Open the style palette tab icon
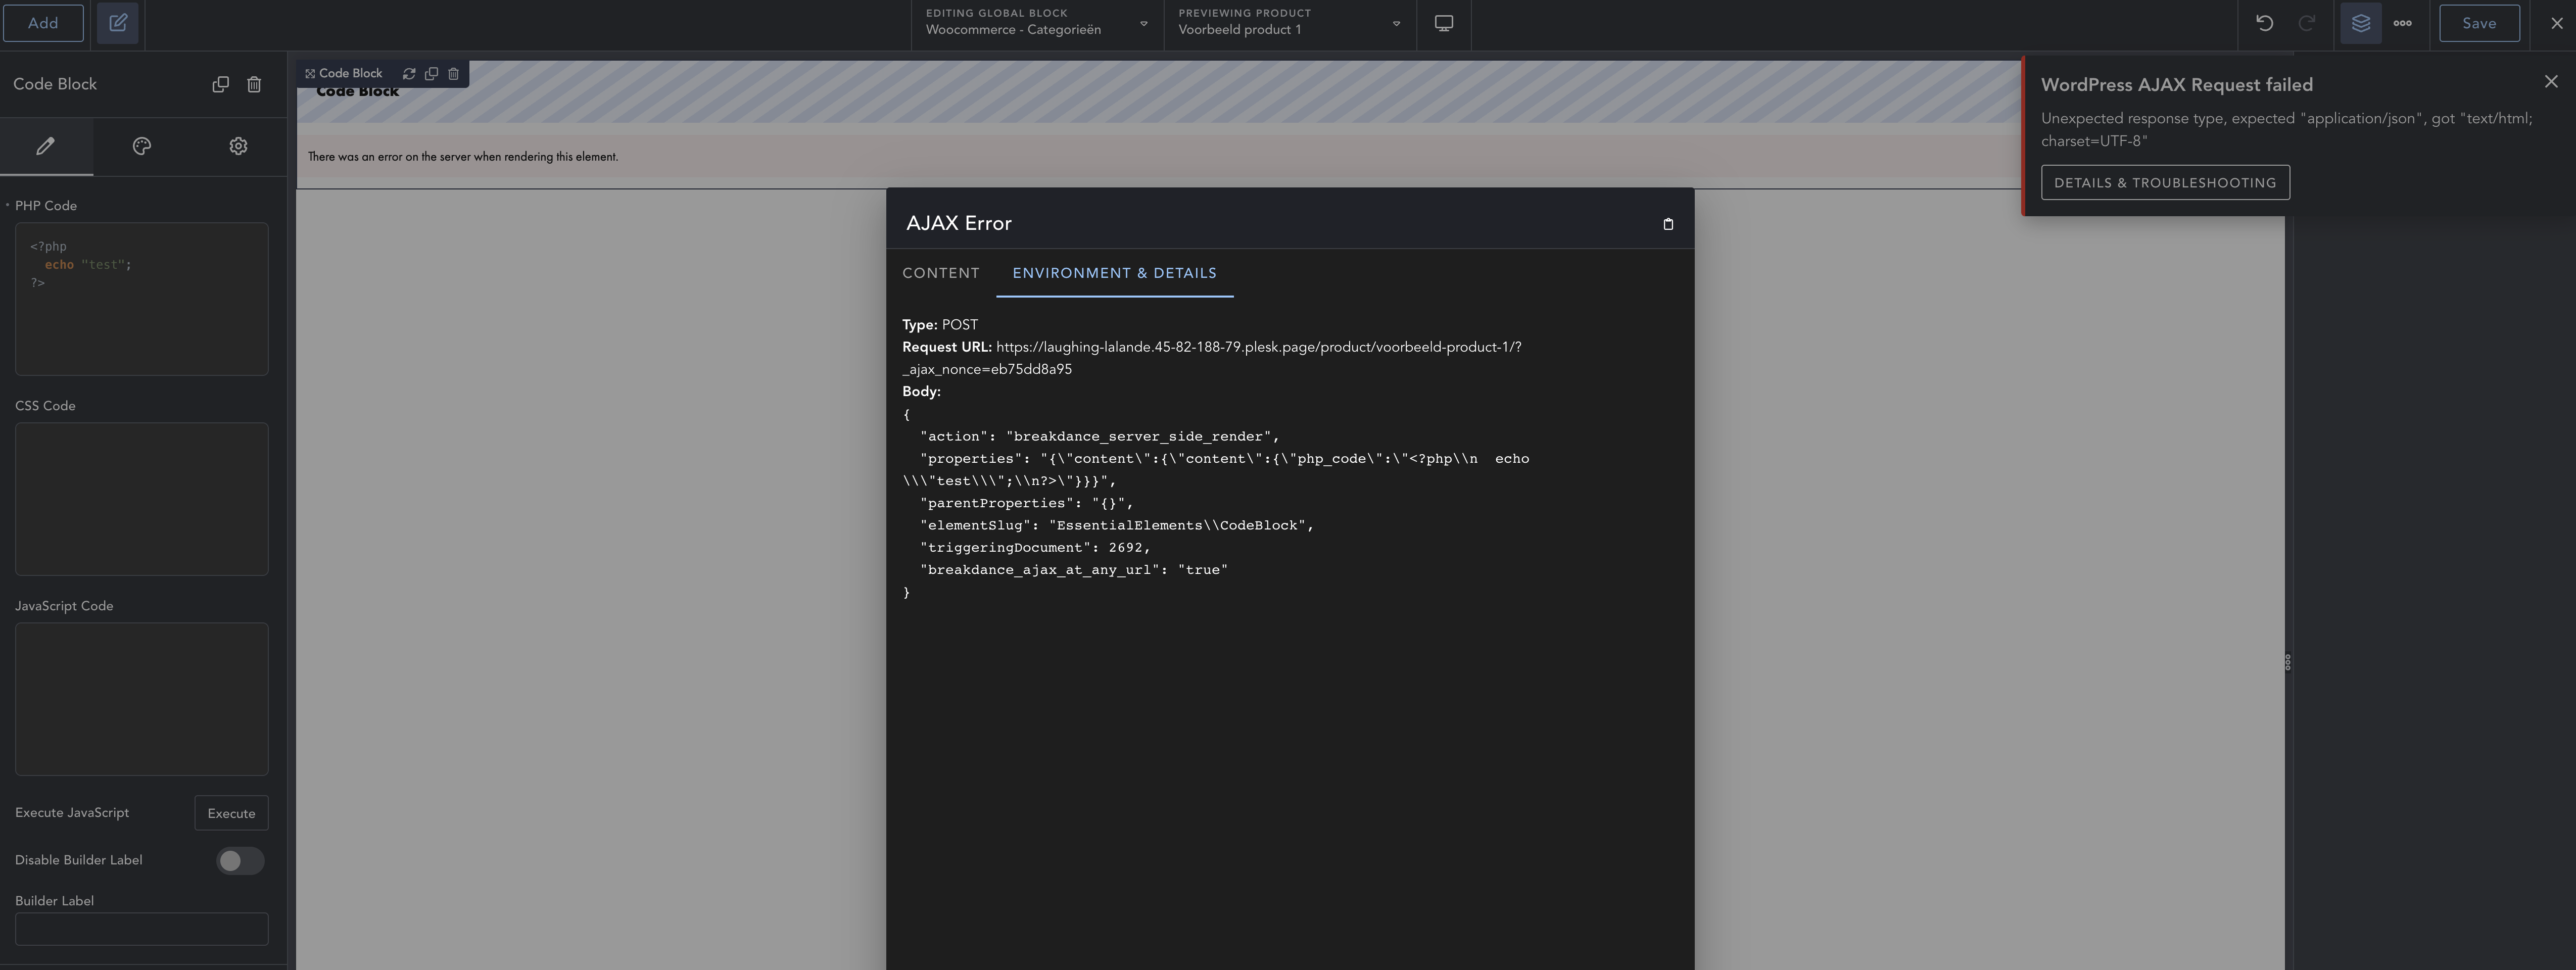 click(x=141, y=146)
